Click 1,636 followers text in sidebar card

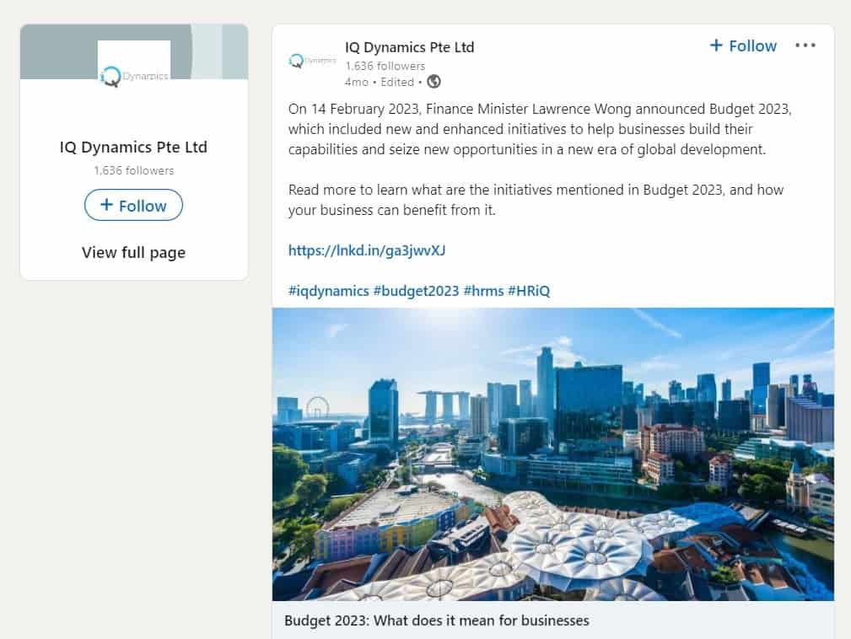[x=133, y=170]
